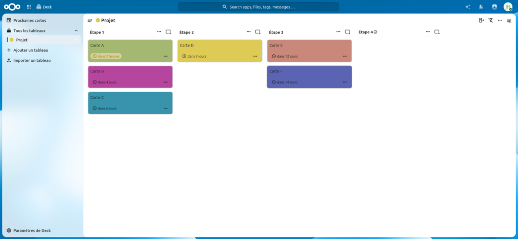Click the Carte F title

click(276, 71)
